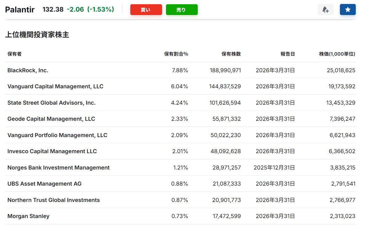Click the 0.73% holding percentage
Screen dimensions: 369x232
[x=180, y=216]
